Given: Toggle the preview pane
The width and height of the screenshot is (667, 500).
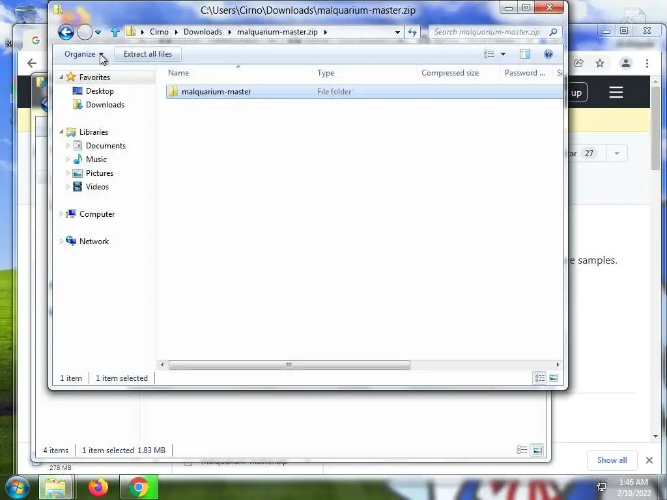Looking at the screenshot, I should pyautogui.click(x=525, y=54).
